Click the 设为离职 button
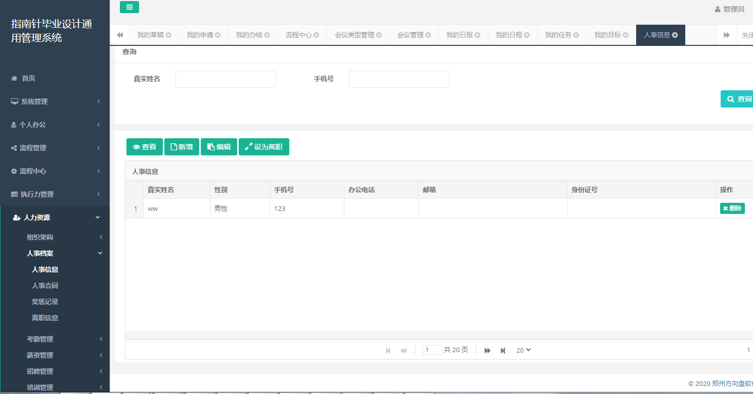This screenshot has width=753, height=394. click(x=264, y=147)
